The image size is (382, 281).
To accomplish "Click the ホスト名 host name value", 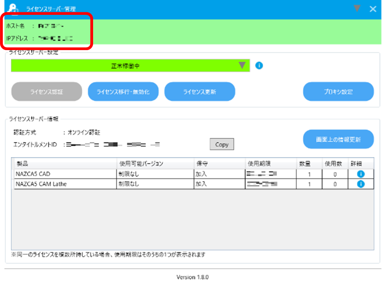I will pyautogui.click(x=51, y=26).
